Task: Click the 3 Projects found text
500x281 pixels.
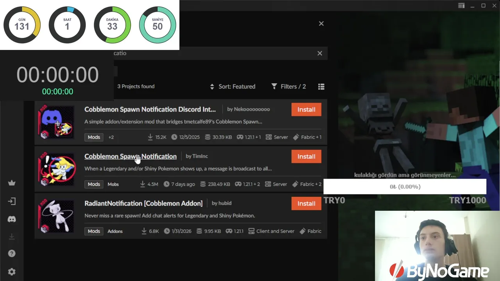Action: (x=136, y=86)
